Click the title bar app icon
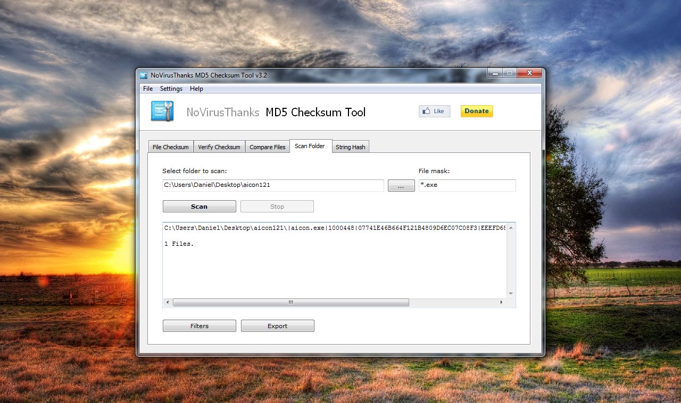 pyautogui.click(x=144, y=75)
